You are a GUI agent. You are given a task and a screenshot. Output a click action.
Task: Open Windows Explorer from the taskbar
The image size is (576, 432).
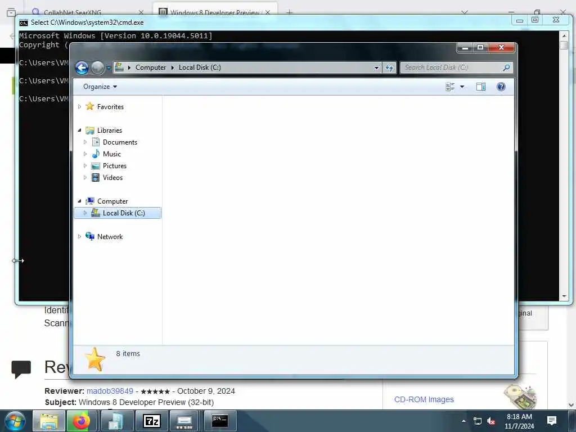(49, 421)
